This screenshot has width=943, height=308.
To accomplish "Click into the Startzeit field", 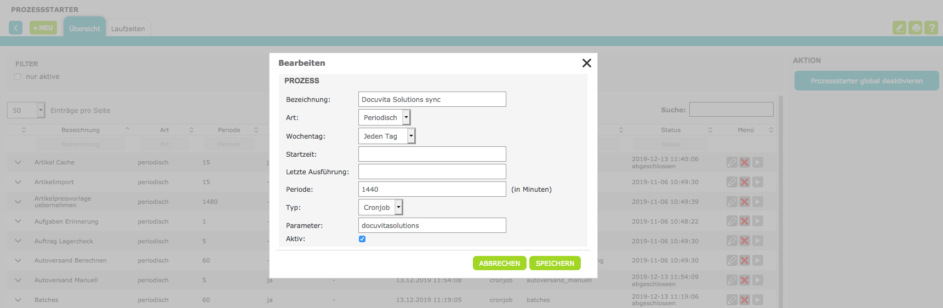I will [432, 154].
